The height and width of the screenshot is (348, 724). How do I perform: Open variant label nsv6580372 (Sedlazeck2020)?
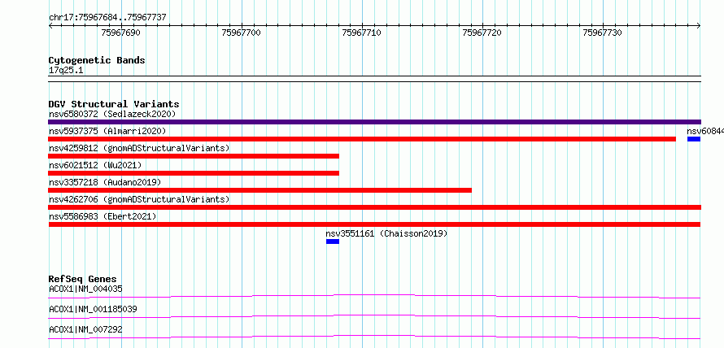(x=112, y=114)
